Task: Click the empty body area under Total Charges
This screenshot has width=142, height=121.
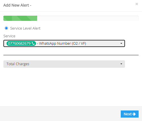Action: [71, 87]
